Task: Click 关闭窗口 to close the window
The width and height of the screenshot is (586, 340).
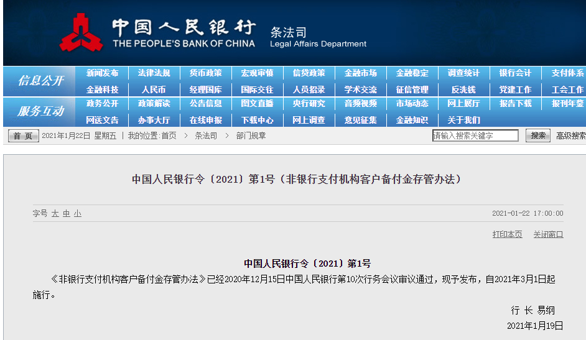Action: coord(548,234)
